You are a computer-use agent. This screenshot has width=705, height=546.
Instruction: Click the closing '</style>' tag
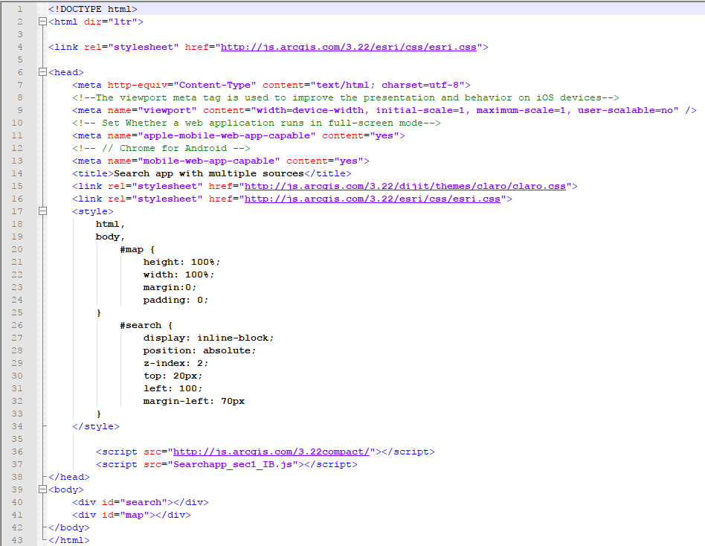coord(96,426)
